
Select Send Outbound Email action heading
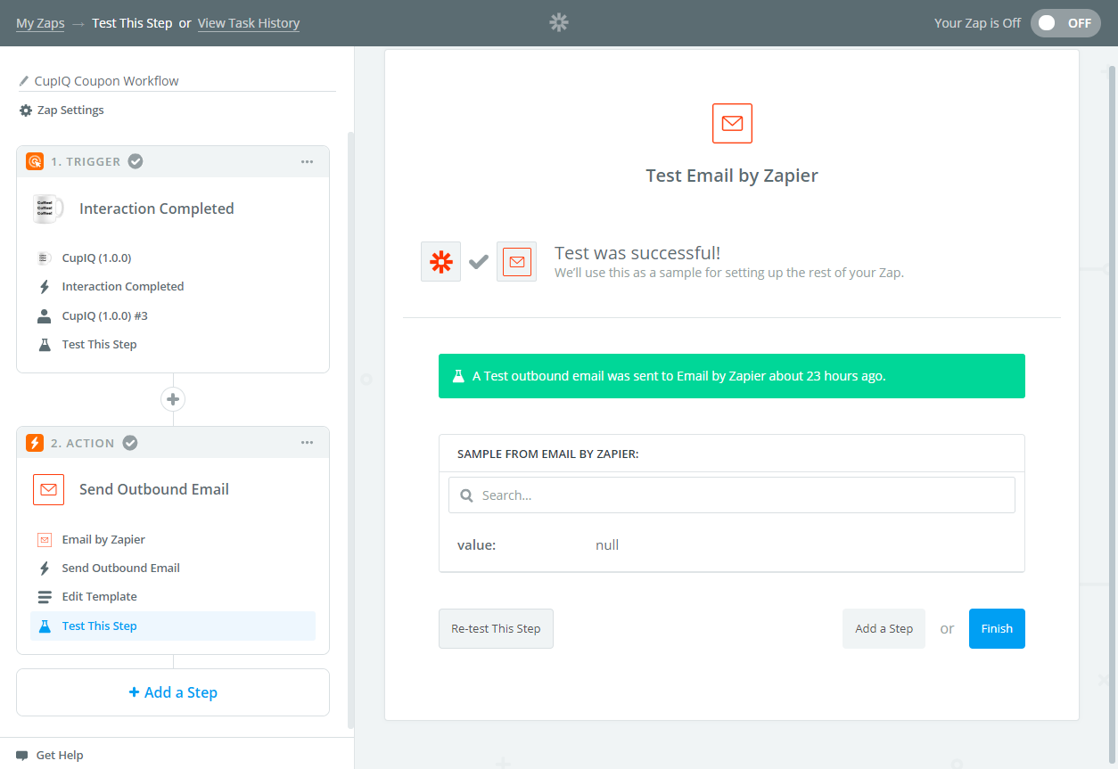coord(154,489)
